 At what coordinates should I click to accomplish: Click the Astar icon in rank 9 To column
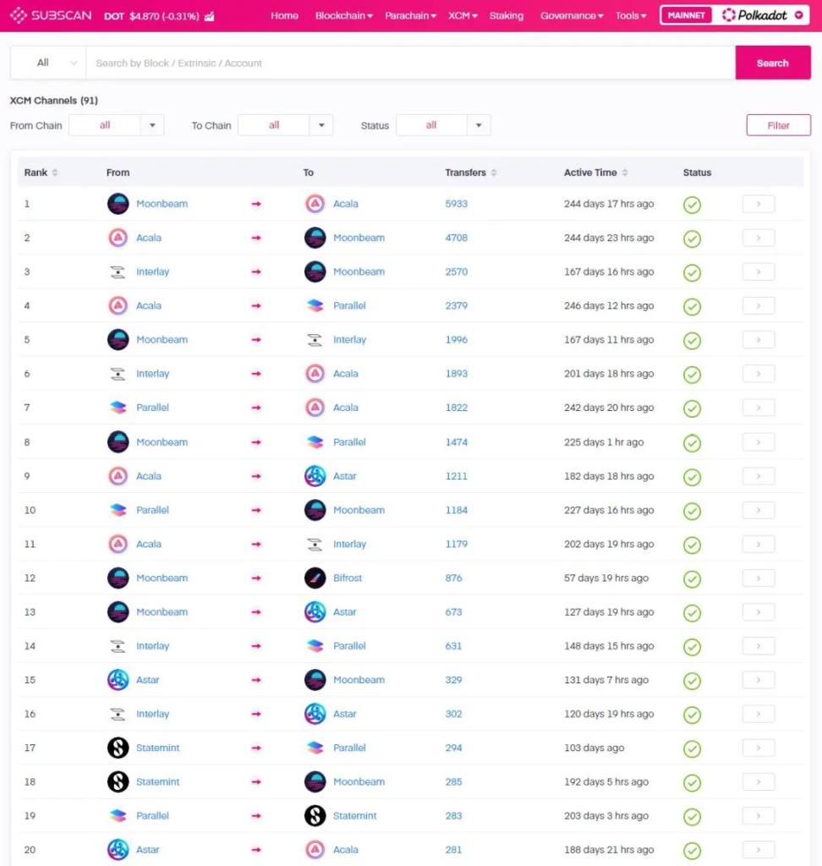(315, 476)
